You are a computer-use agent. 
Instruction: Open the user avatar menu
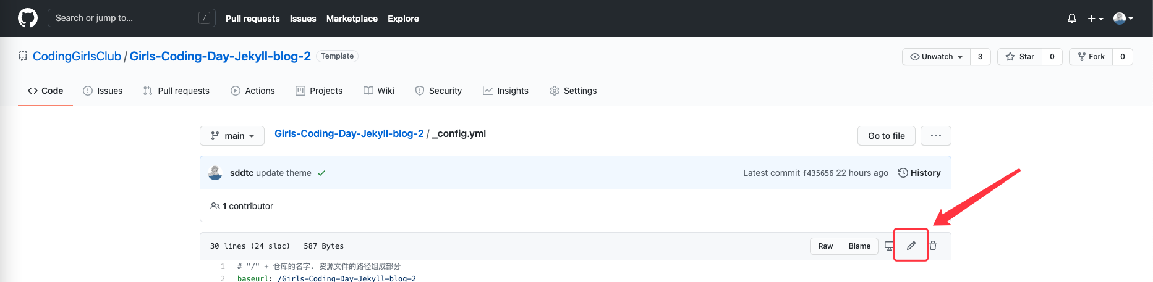point(1123,19)
